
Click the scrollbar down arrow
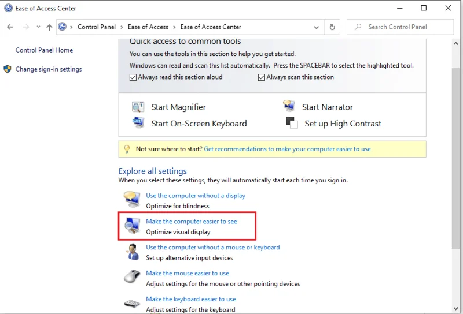[x=455, y=308]
